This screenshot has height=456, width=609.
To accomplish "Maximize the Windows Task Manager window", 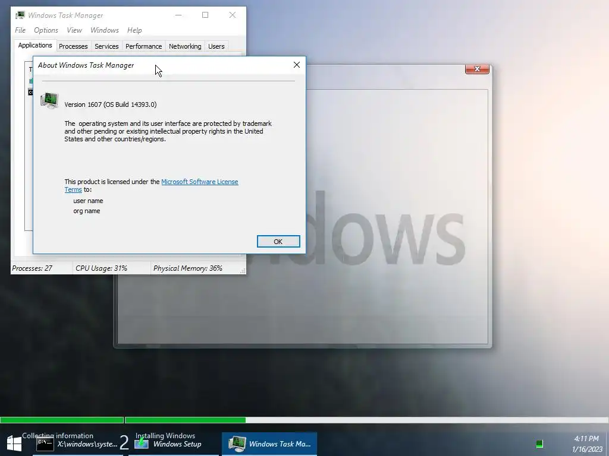I will [205, 15].
